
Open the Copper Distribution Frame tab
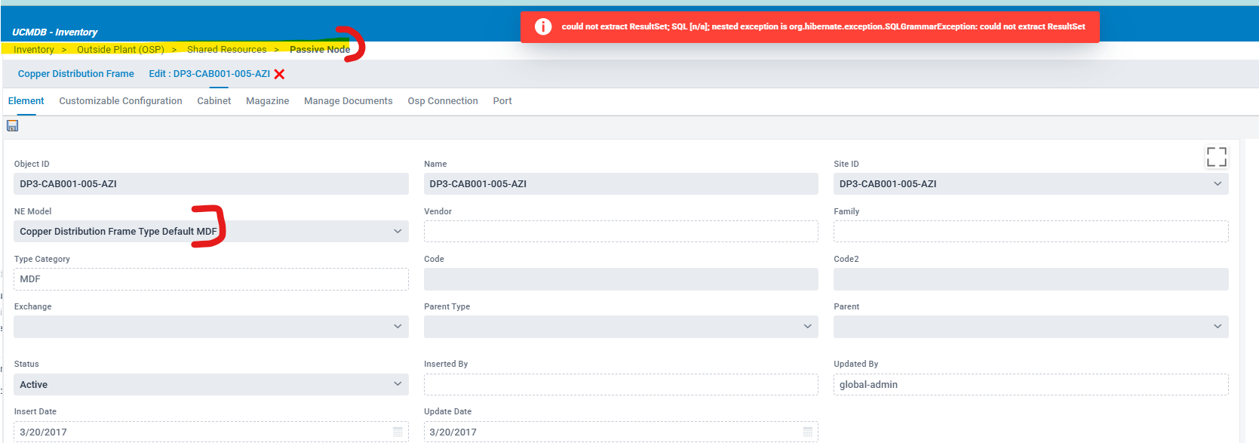[76, 74]
